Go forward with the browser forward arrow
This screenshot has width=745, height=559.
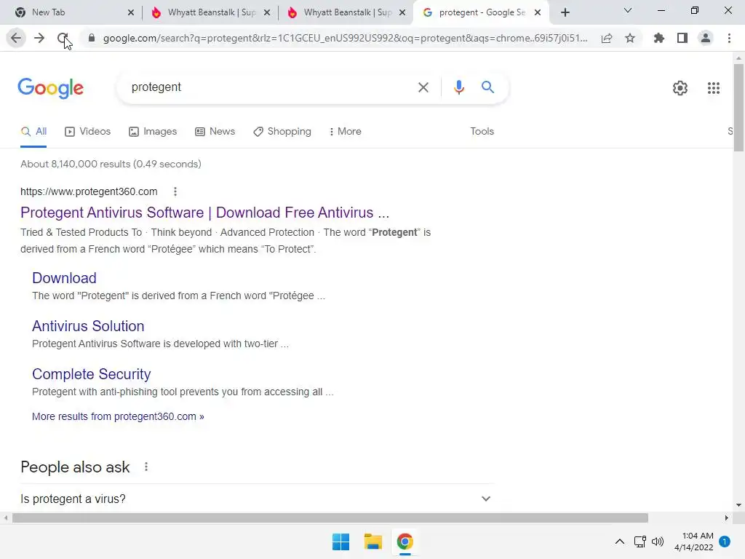(x=39, y=38)
